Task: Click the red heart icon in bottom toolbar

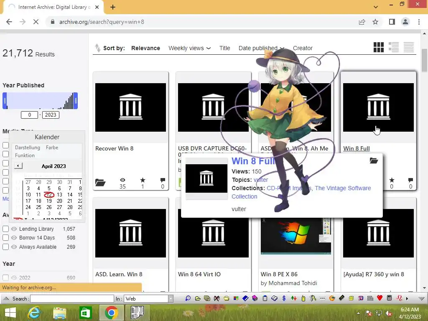Action: [380, 298]
